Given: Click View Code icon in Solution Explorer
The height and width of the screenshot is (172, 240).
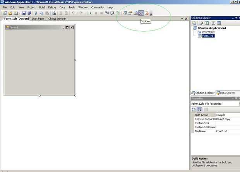Looking at the screenshot, I should (x=213, y=23).
